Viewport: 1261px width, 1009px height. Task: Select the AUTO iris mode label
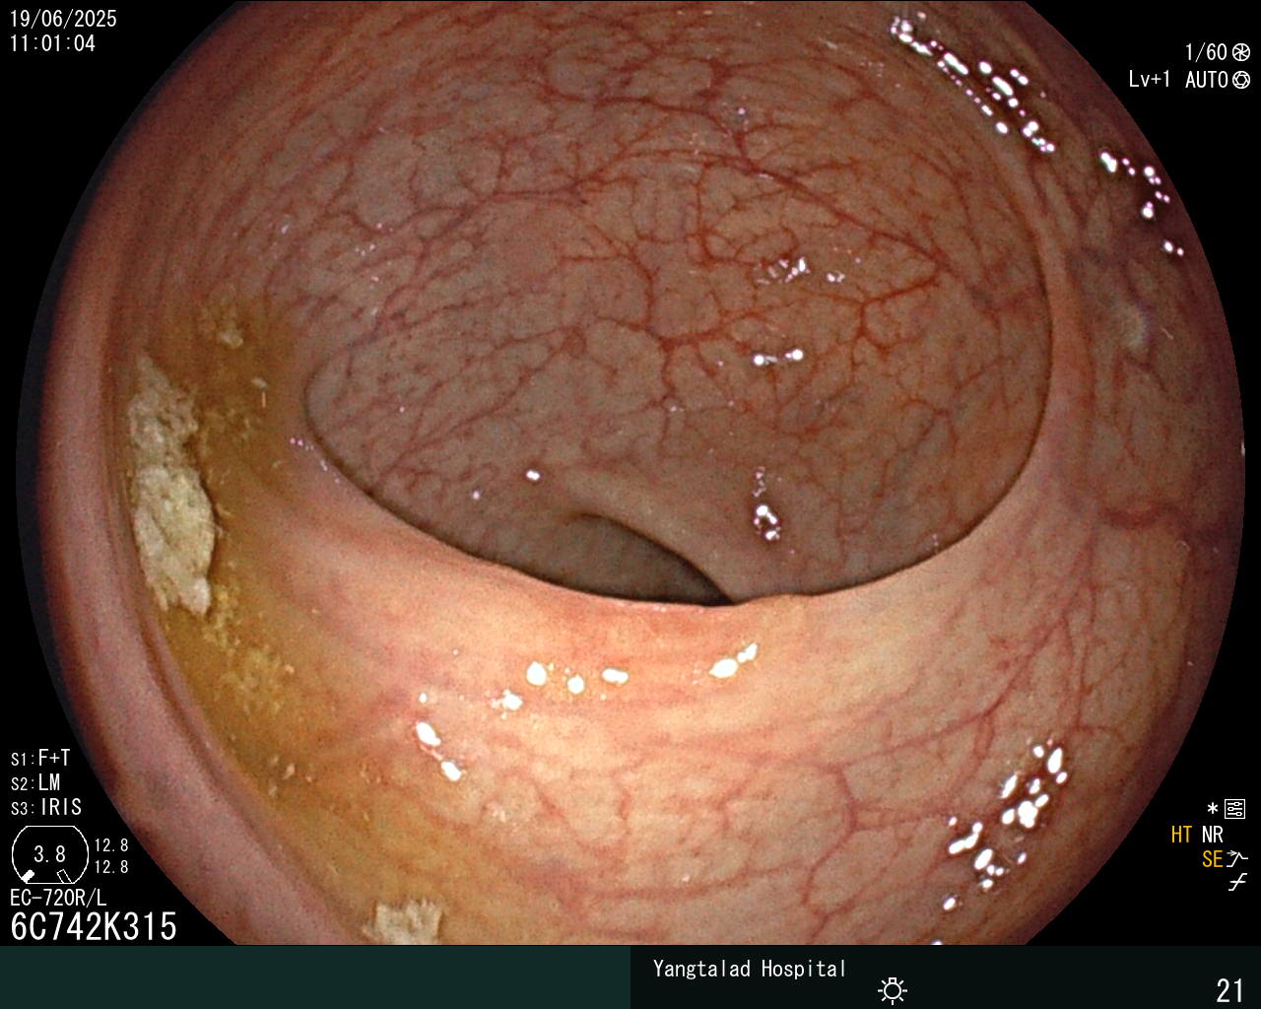tap(1206, 80)
